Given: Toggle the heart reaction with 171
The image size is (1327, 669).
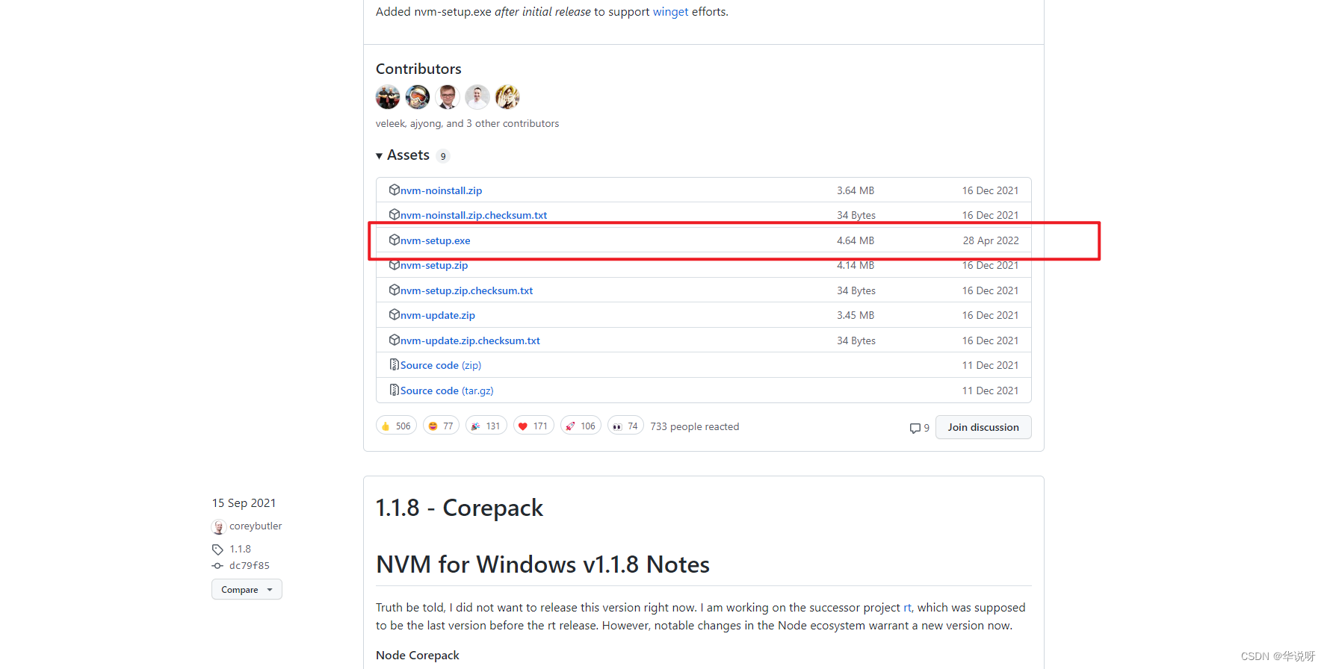Looking at the screenshot, I should 533,426.
